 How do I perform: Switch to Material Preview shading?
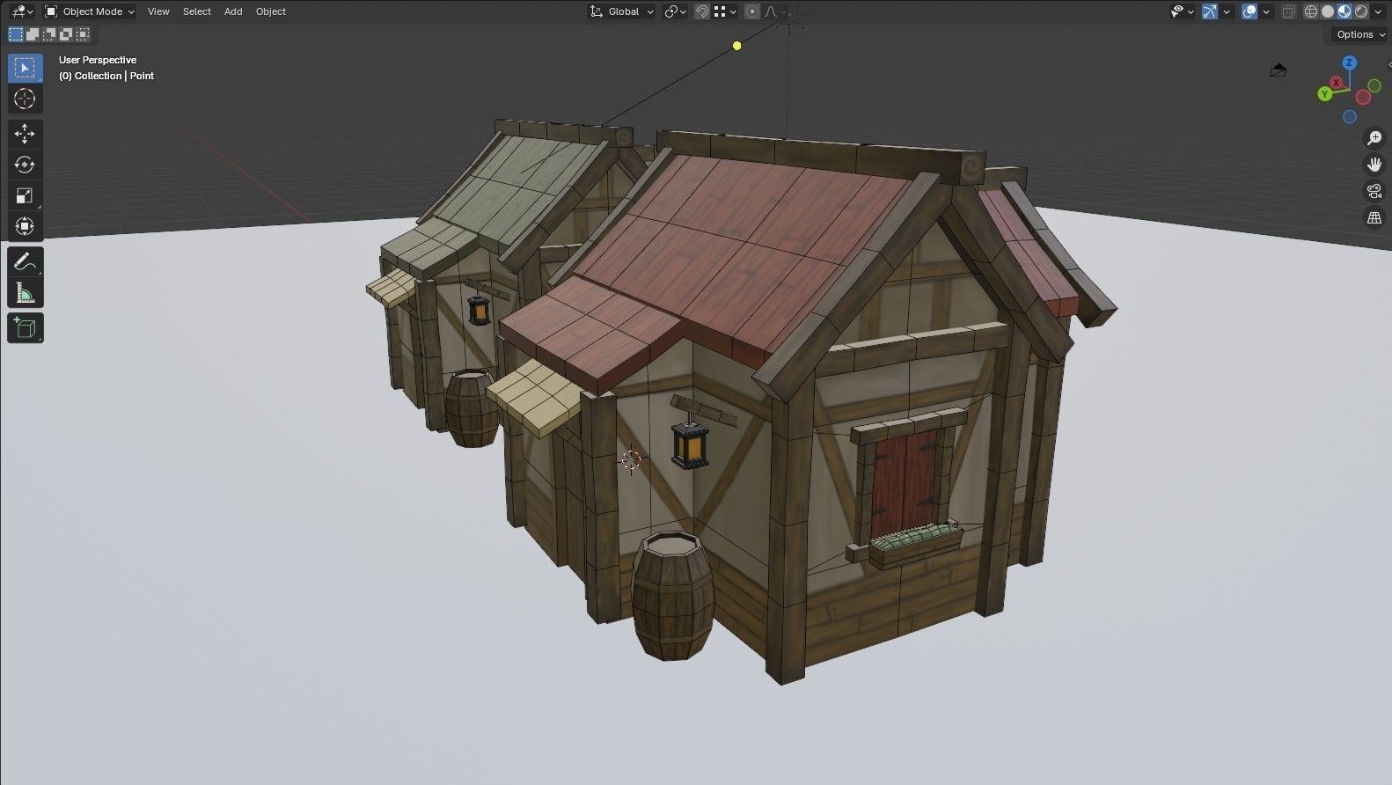point(1344,11)
